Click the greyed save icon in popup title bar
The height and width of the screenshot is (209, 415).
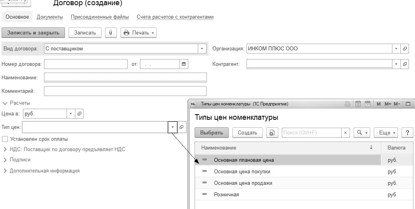tap(348, 104)
